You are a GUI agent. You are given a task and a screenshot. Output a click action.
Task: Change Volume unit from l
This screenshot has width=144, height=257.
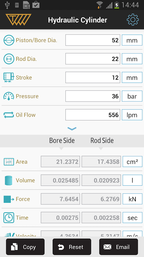(x=132, y=180)
